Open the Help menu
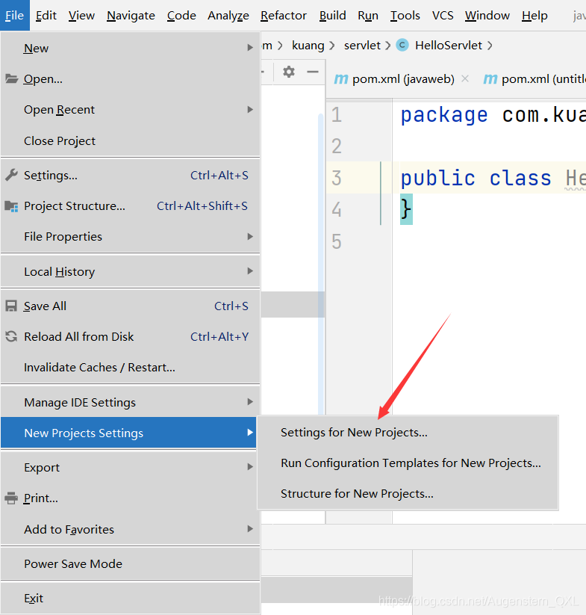This screenshot has width=586, height=615. pos(534,15)
